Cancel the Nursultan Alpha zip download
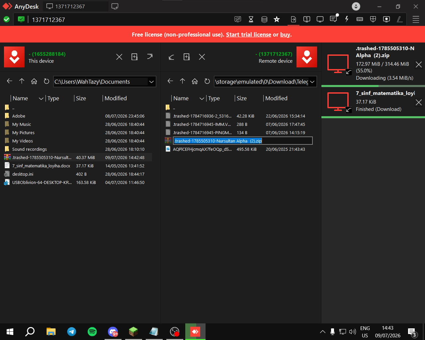425x340 pixels. coord(419,64)
